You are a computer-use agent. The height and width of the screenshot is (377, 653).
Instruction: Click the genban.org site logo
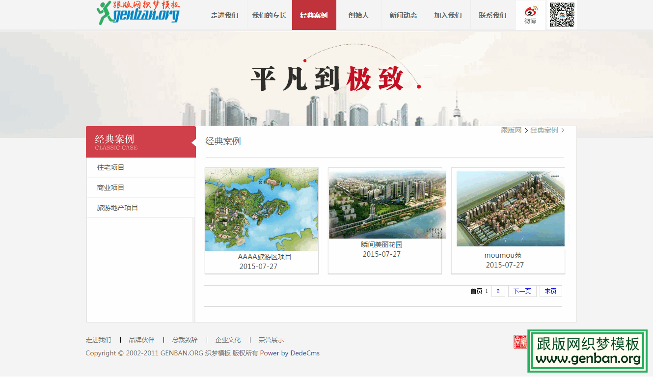[x=139, y=13]
